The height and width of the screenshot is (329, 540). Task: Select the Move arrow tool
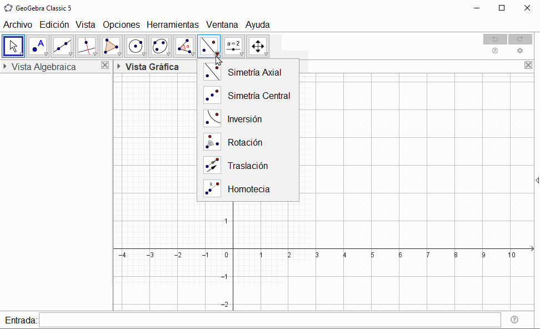(x=13, y=46)
